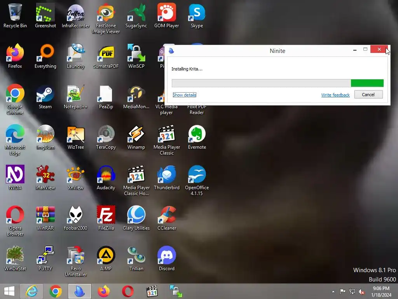Click the OpenOffice 4.1.15 desktop icon
The height and width of the screenshot is (299, 398).
coord(197,180)
